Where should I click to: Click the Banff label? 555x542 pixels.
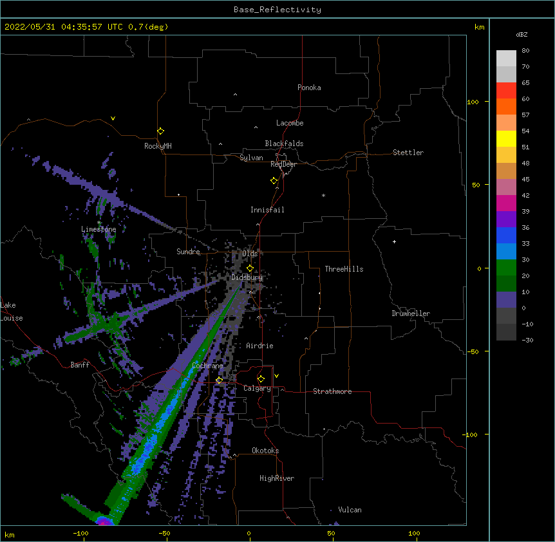[x=80, y=365]
